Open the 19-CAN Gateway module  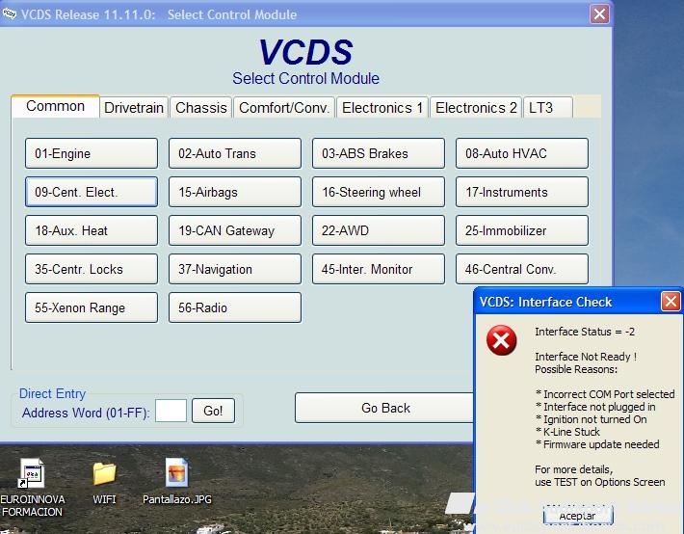[235, 230]
